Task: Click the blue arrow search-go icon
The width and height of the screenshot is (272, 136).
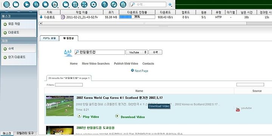Action: 170,4
